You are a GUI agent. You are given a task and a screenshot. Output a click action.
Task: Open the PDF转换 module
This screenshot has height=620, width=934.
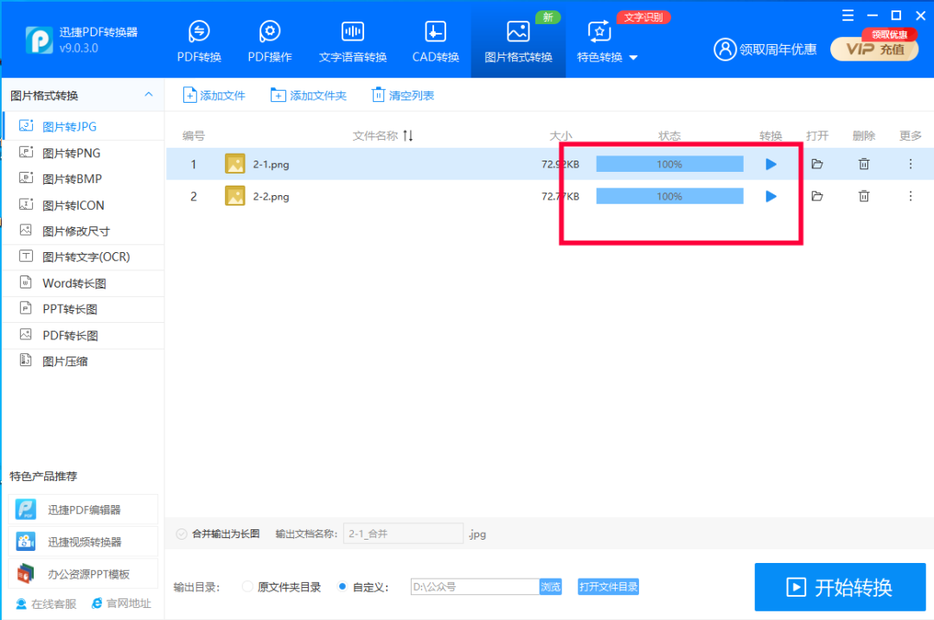click(x=199, y=41)
